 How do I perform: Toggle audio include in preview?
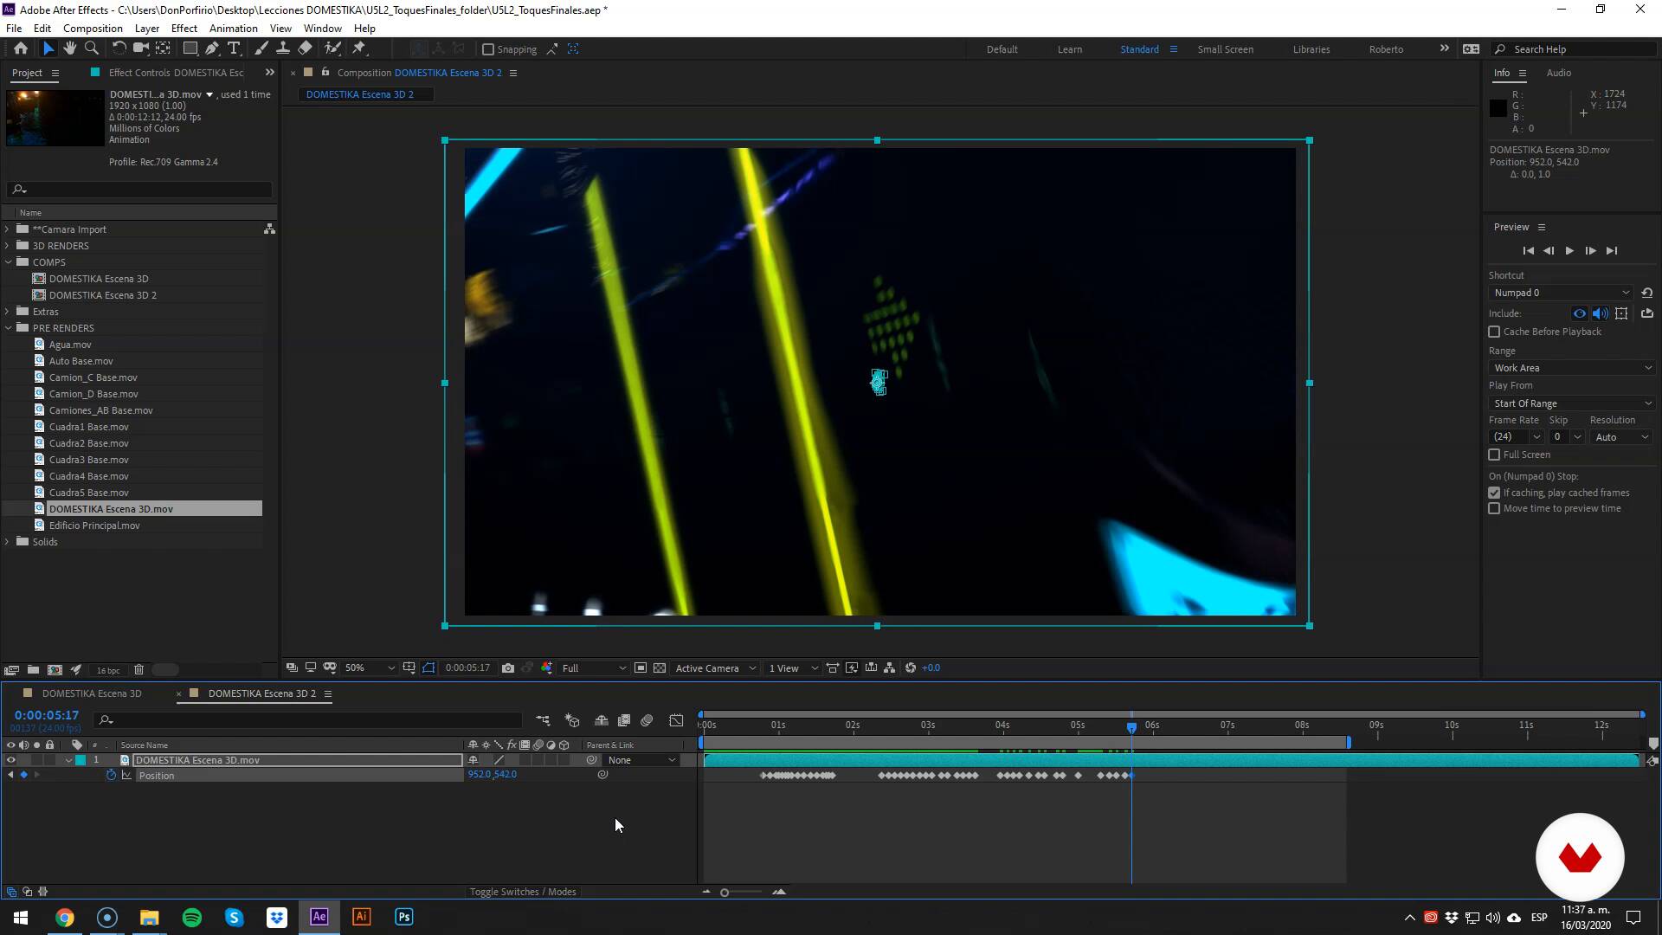(x=1601, y=314)
